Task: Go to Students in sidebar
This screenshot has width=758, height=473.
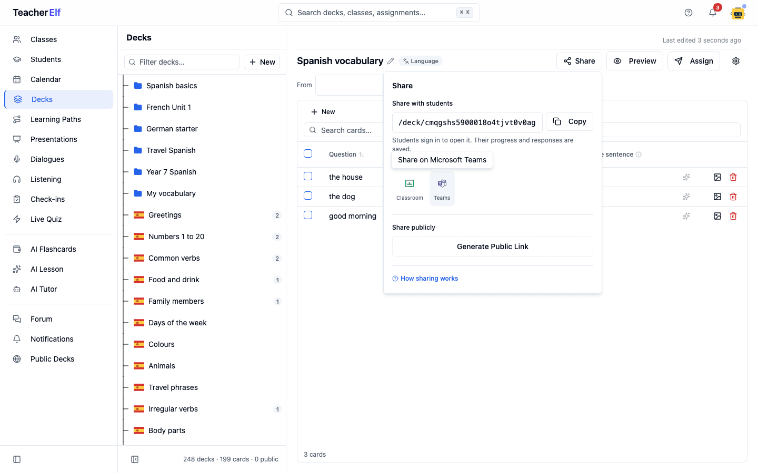Action: click(x=58, y=59)
